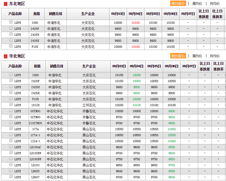The image size is (226, 181).
Task: Open 月均价 in 华北地区 section
Action: (215, 56)
